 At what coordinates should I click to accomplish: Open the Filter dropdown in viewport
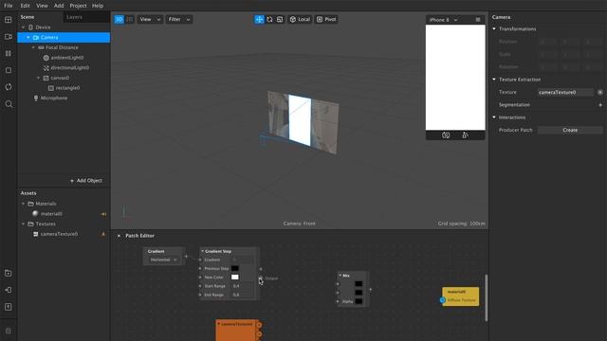[179, 19]
